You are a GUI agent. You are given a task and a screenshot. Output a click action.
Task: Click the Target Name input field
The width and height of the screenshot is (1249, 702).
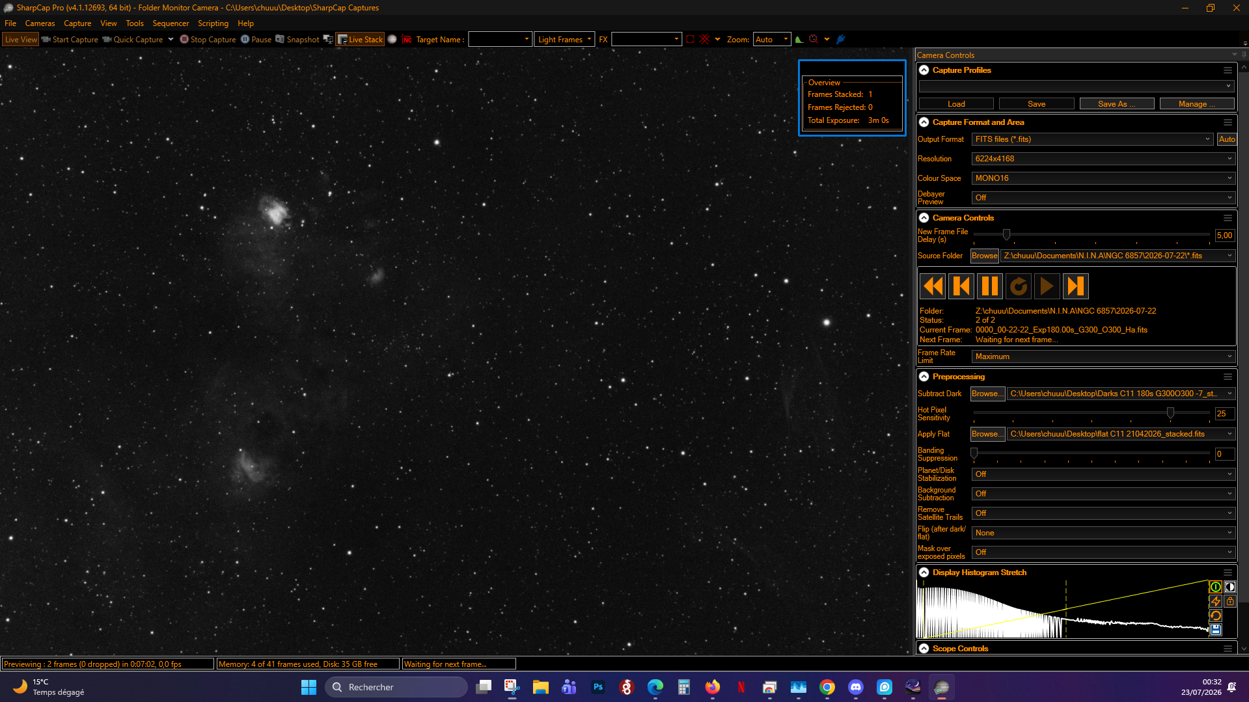pyautogui.click(x=500, y=40)
